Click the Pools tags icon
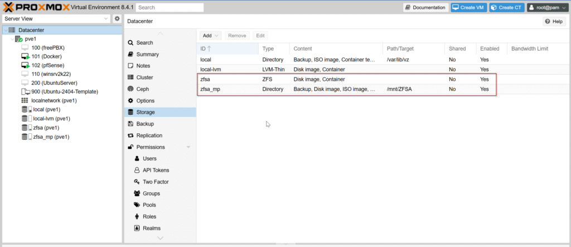571x247 pixels. click(137, 205)
